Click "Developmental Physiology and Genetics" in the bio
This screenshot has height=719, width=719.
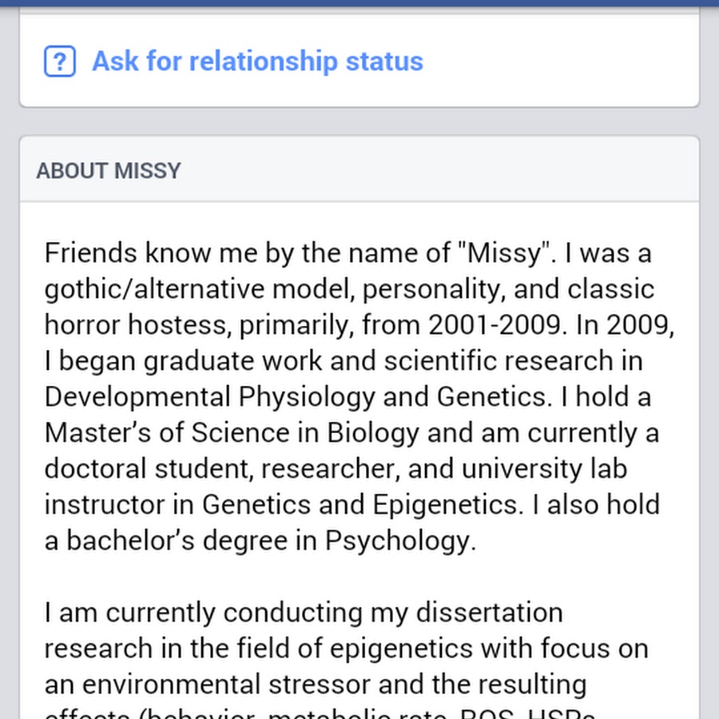(296, 397)
